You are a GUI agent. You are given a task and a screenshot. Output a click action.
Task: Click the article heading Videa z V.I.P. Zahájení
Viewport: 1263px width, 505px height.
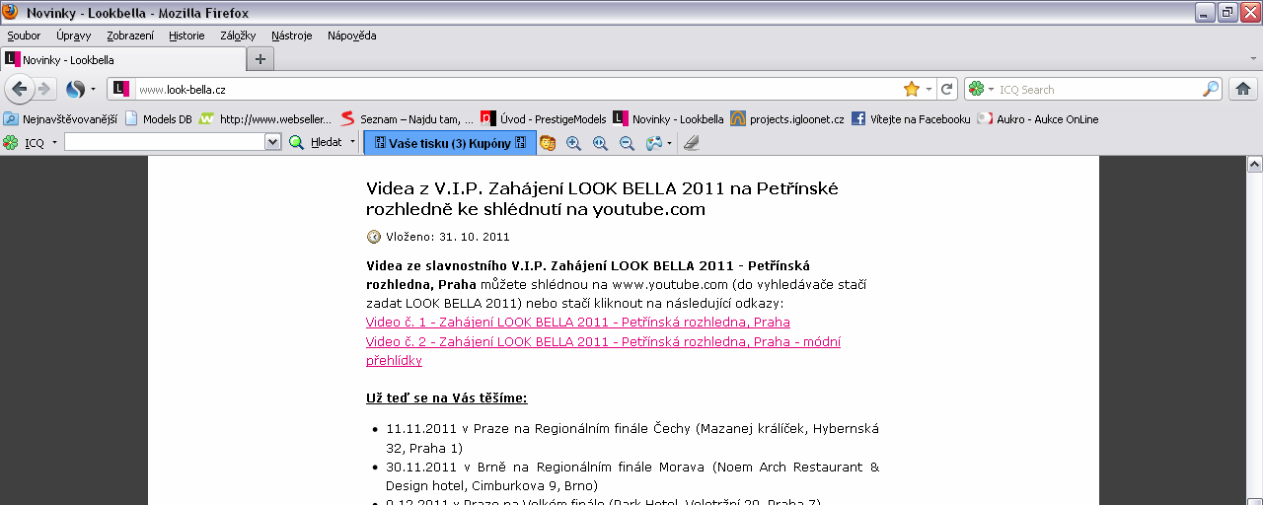point(602,198)
